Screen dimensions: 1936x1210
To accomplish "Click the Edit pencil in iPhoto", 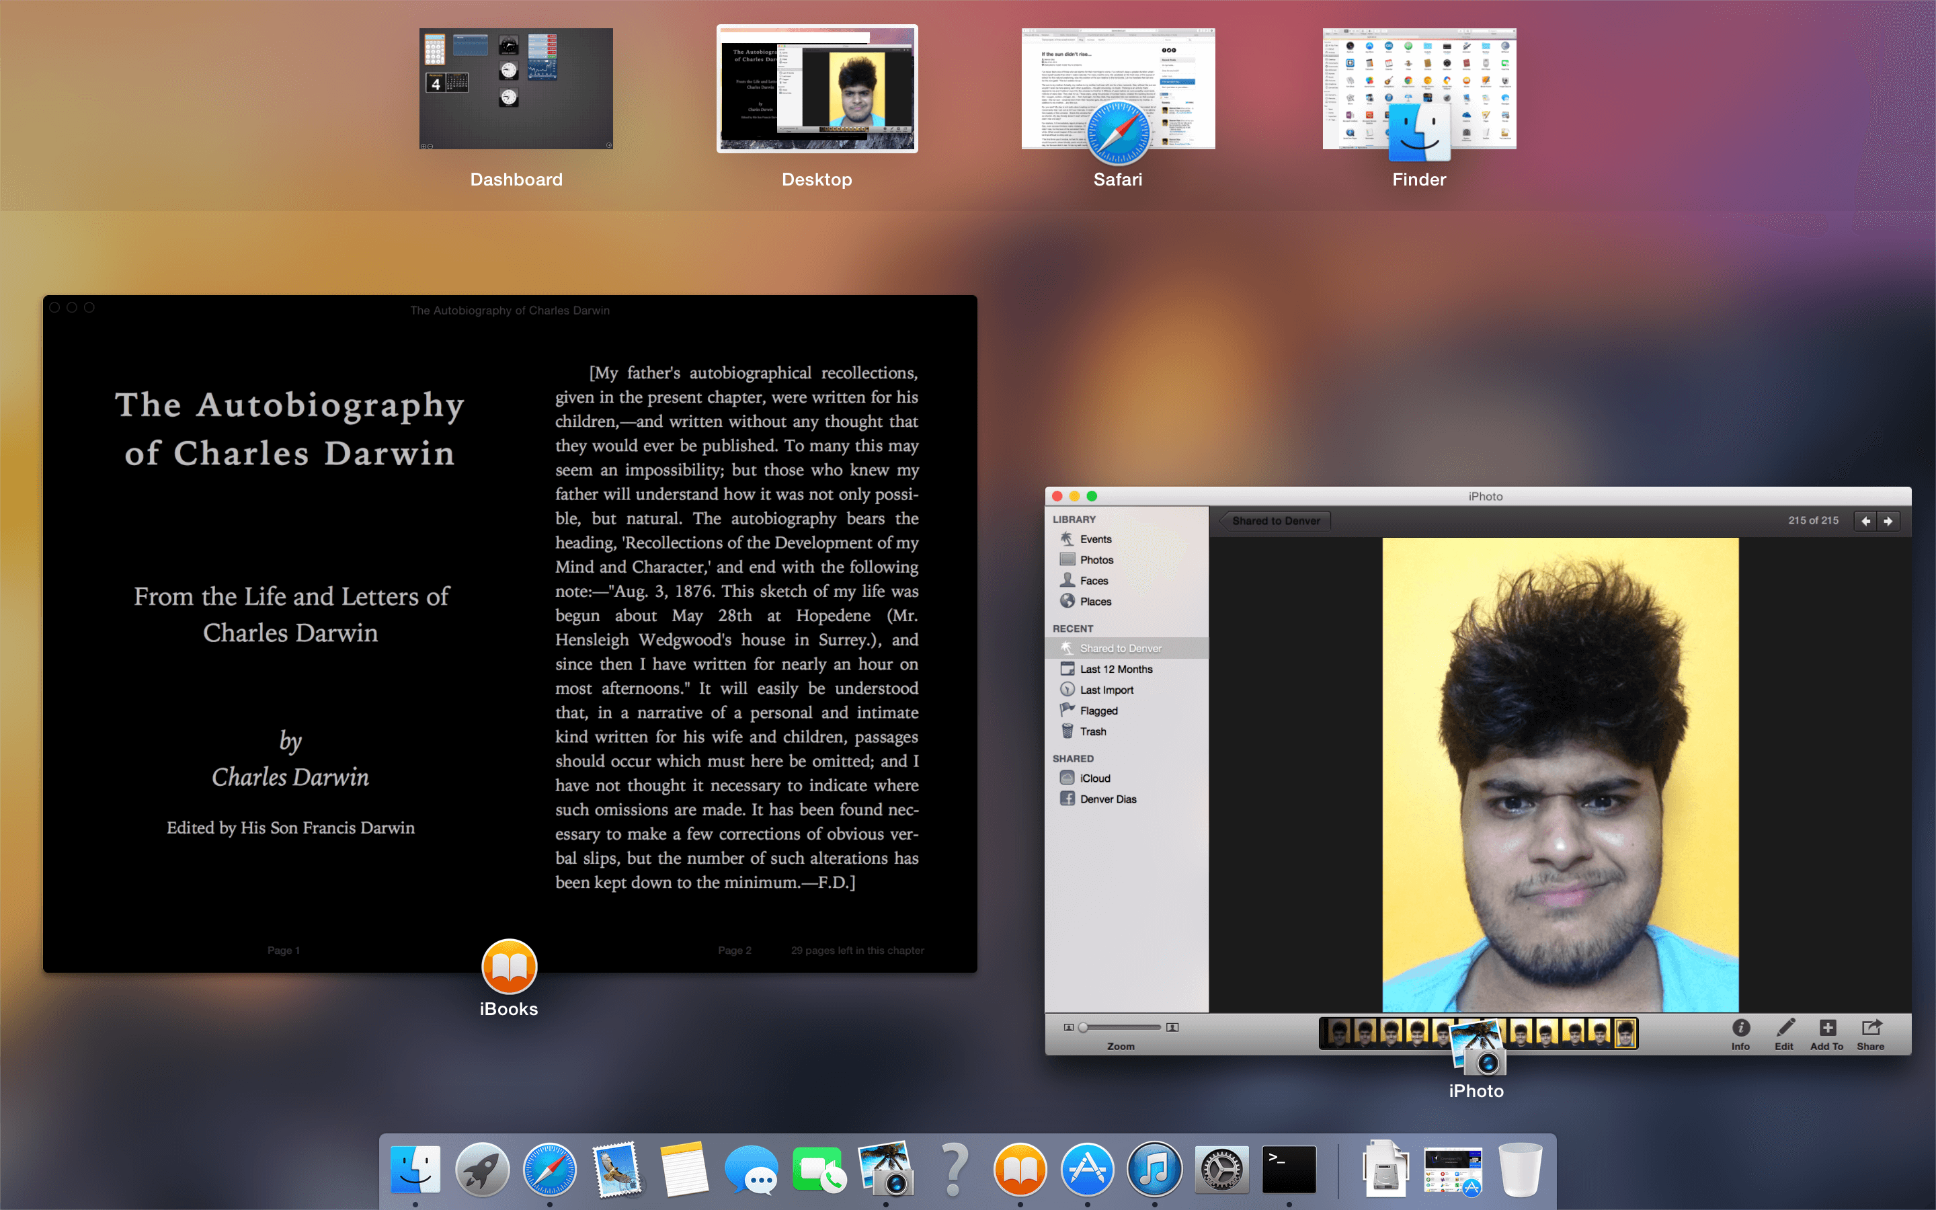I will (1785, 1034).
